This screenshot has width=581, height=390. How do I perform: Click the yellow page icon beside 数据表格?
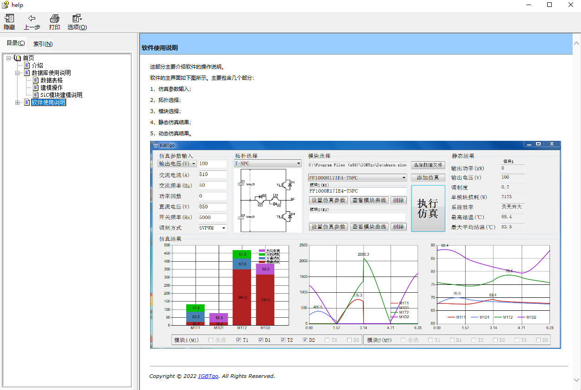(x=36, y=80)
